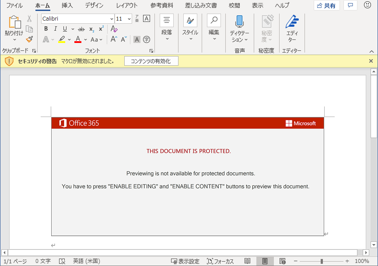Toggle bold formatting
The width and height of the screenshot is (378, 266).
pos(46,29)
